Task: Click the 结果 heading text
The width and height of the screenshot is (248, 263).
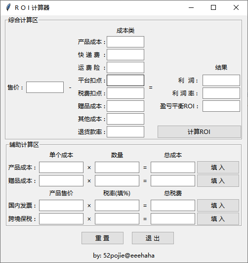Action: (x=221, y=68)
